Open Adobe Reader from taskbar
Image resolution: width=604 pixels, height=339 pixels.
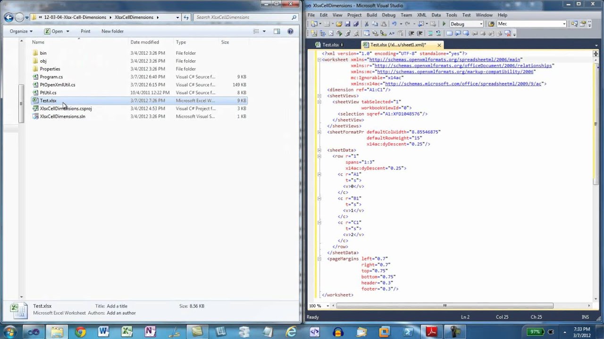(x=431, y=332)
